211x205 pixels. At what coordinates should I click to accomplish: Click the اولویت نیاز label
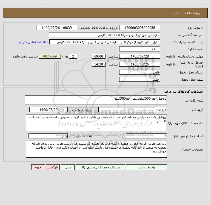[196, 50]
